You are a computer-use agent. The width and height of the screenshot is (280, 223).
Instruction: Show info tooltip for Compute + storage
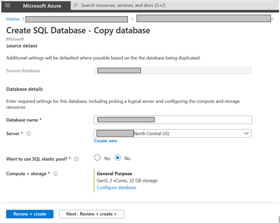56,173
